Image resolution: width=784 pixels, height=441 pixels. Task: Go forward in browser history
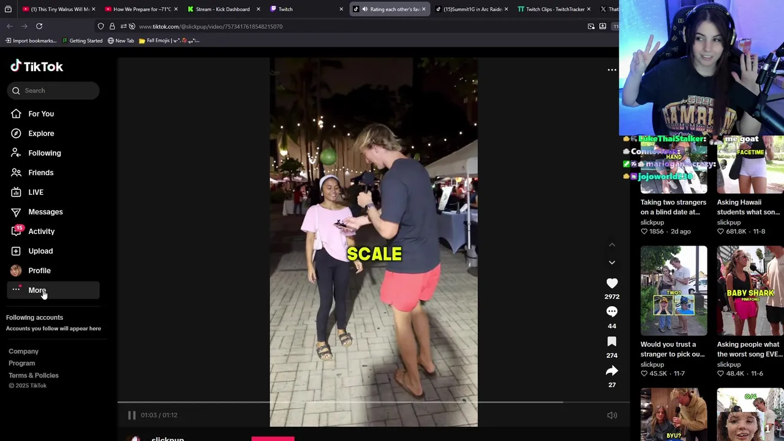point(24,26)
